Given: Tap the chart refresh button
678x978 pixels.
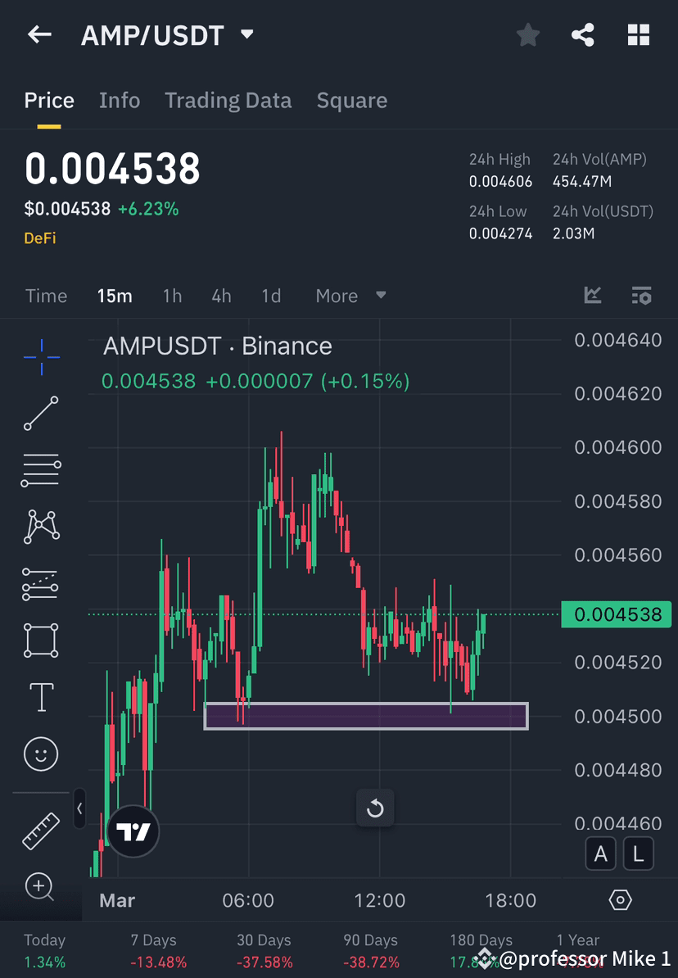Looking at the screenshot, I should tap(375, 808).
